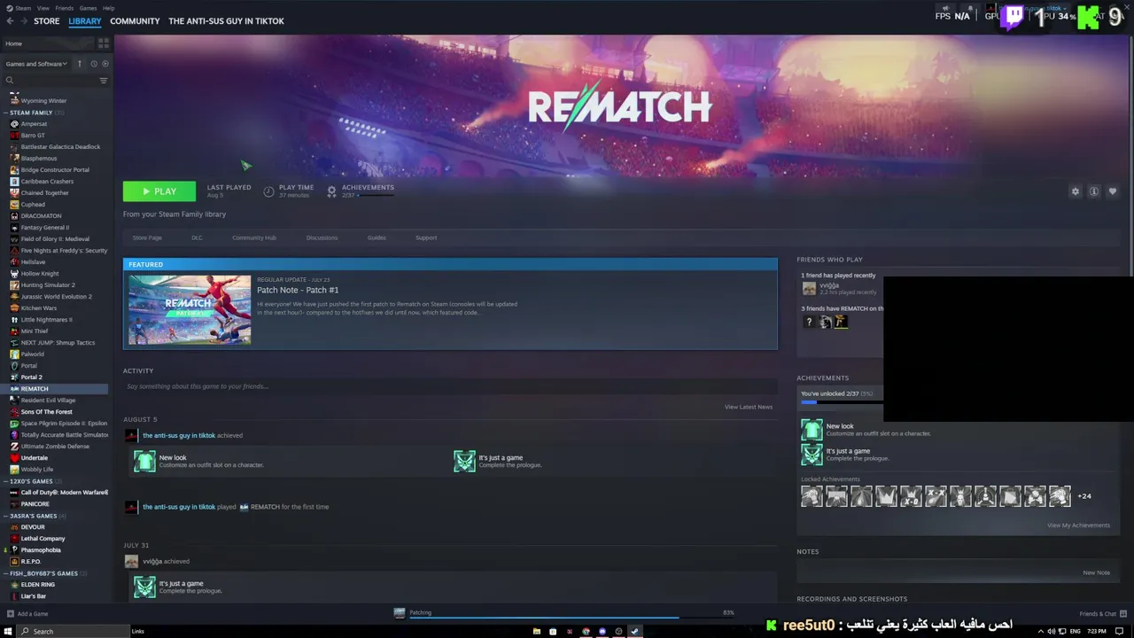Collapse the 12XO'S GAMES category
Viewport: 1134px width, 638px height.
tap(5, 481)
